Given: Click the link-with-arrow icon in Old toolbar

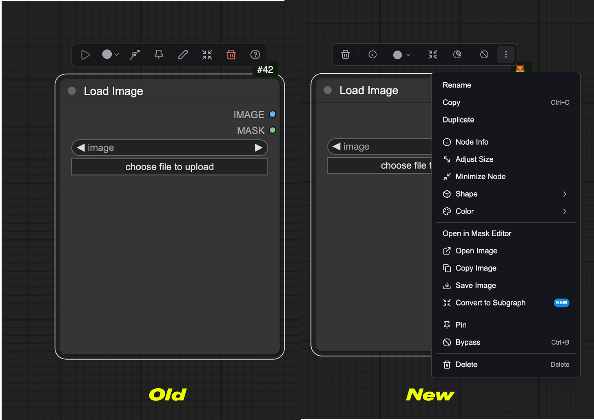Looking at the screenshot, I should tap(135, 55).
